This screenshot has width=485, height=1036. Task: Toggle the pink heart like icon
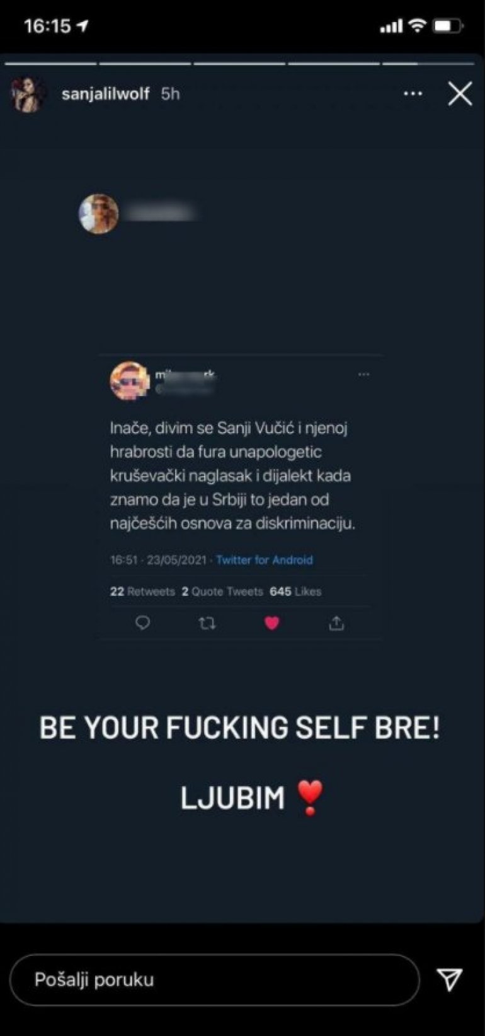pyautogui.click(x=271, y=623)
